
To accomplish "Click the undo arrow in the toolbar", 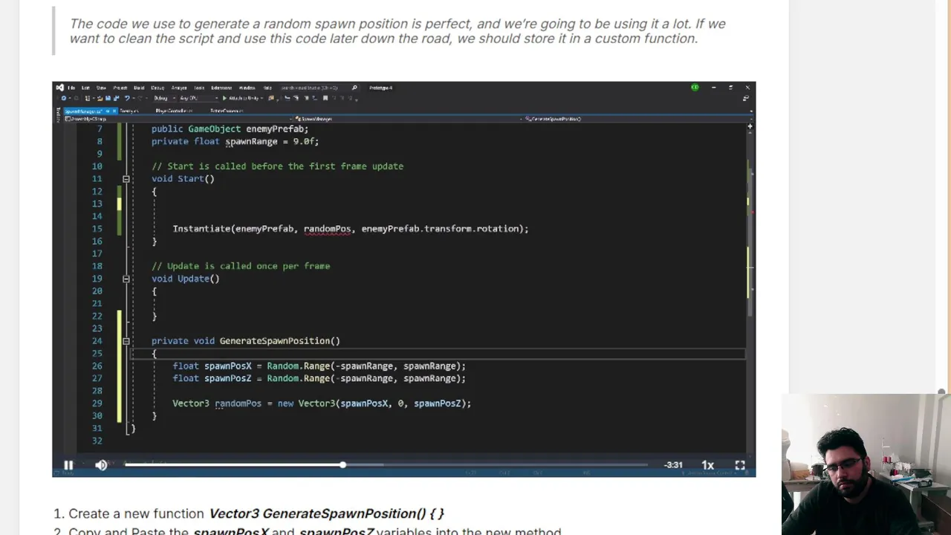I will 126,98.
